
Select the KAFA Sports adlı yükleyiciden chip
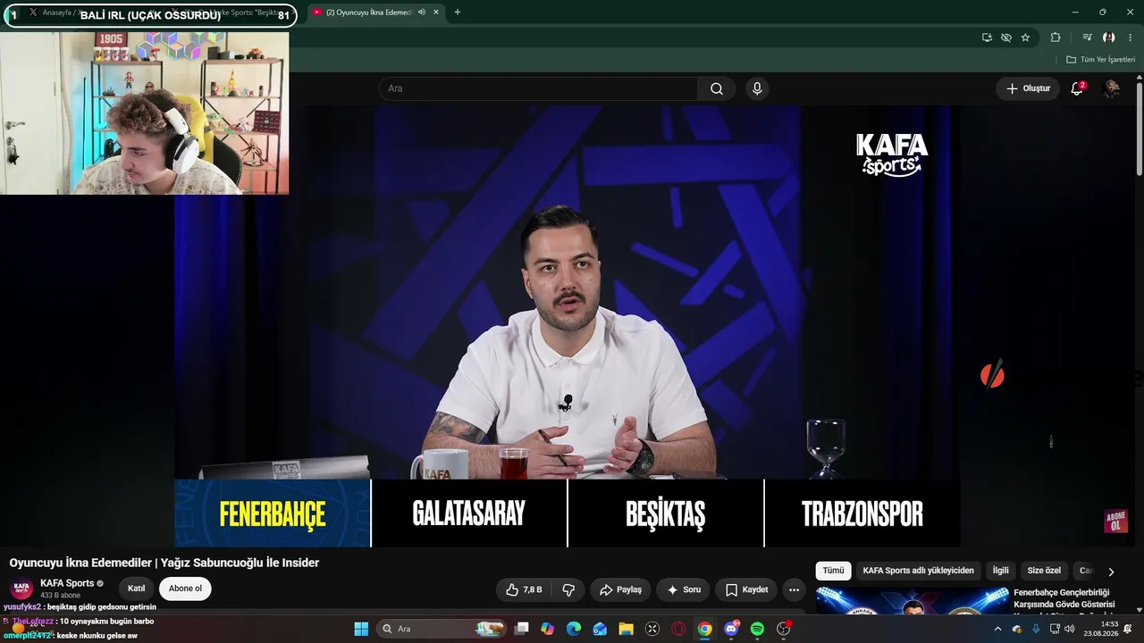918,571
